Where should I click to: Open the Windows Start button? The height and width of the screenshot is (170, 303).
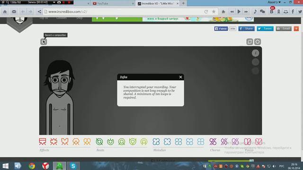6,166
